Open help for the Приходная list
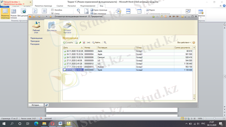 194,43
